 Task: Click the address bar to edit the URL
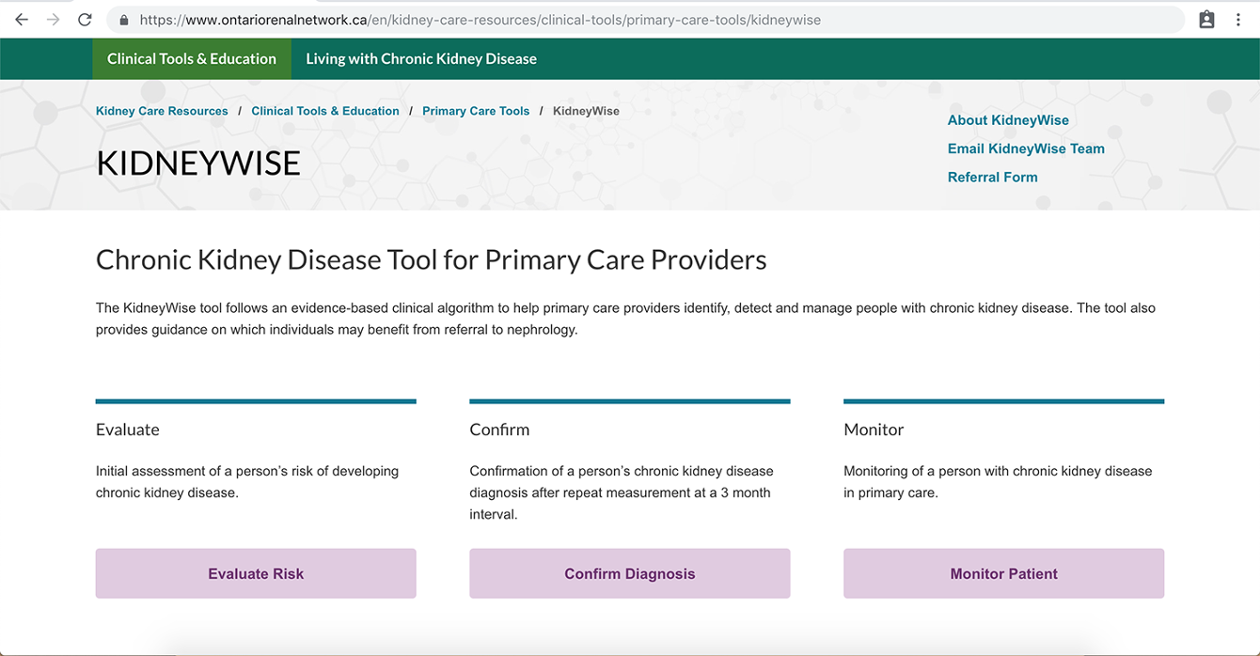564,19
